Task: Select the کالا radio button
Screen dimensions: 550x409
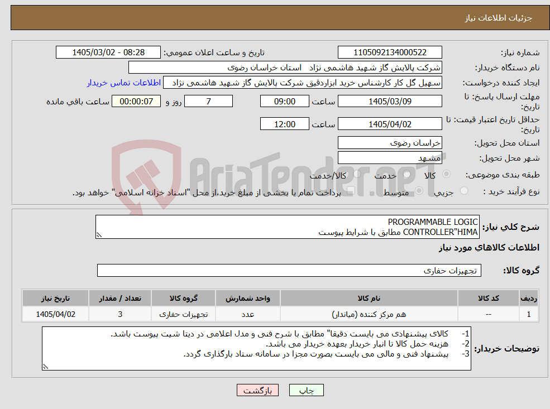Action: (447, 174)
